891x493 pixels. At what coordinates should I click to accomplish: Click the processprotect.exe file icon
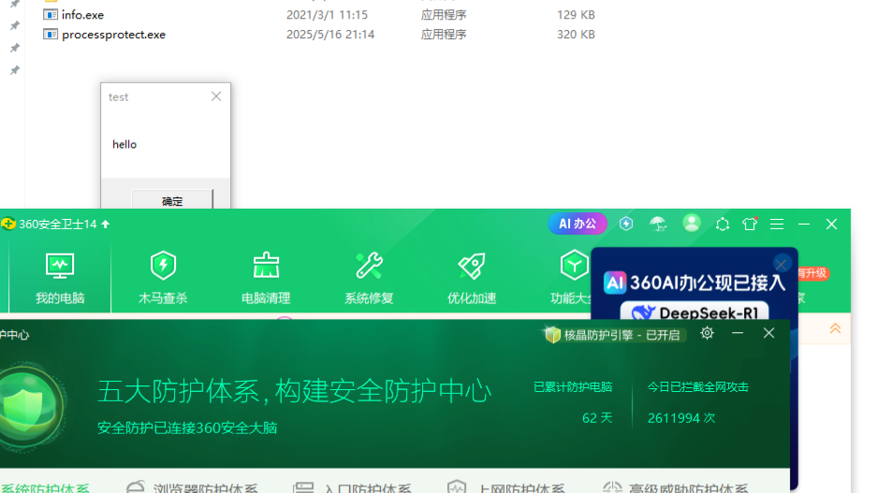pos(51,35)
